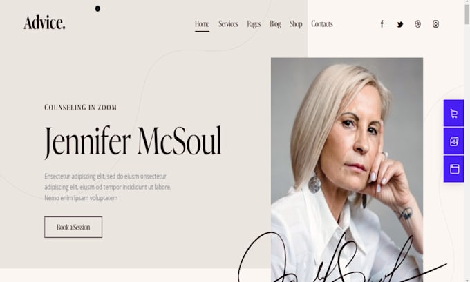Image resolution: width=470 pixels, height=282 pixels.
Task: Go to the Shop menu item
Action: pos(296,24)
